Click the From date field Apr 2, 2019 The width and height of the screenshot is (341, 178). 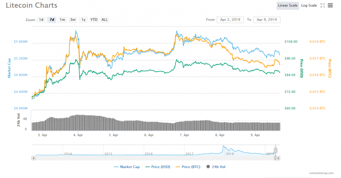(230, 20)
